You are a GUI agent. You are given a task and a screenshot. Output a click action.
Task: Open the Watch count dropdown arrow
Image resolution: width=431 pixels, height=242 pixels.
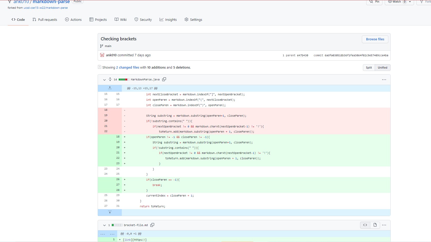click(x=410, y=2)
